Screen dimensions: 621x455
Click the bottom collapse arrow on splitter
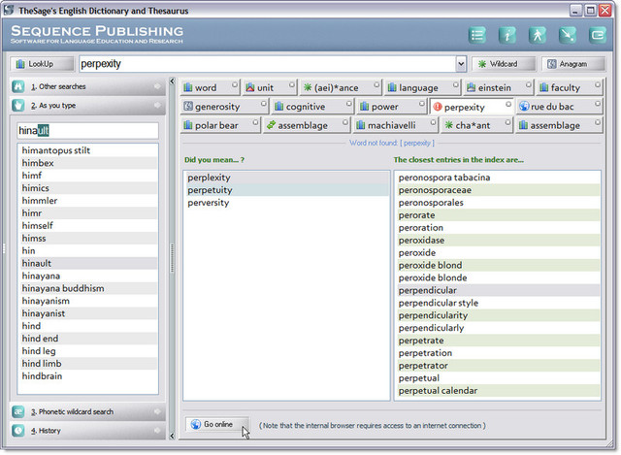pos(172,436)
